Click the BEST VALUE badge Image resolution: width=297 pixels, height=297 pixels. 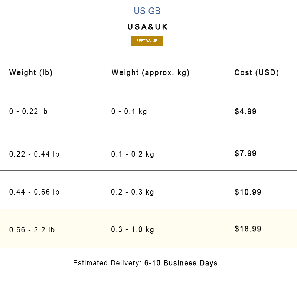147,41
